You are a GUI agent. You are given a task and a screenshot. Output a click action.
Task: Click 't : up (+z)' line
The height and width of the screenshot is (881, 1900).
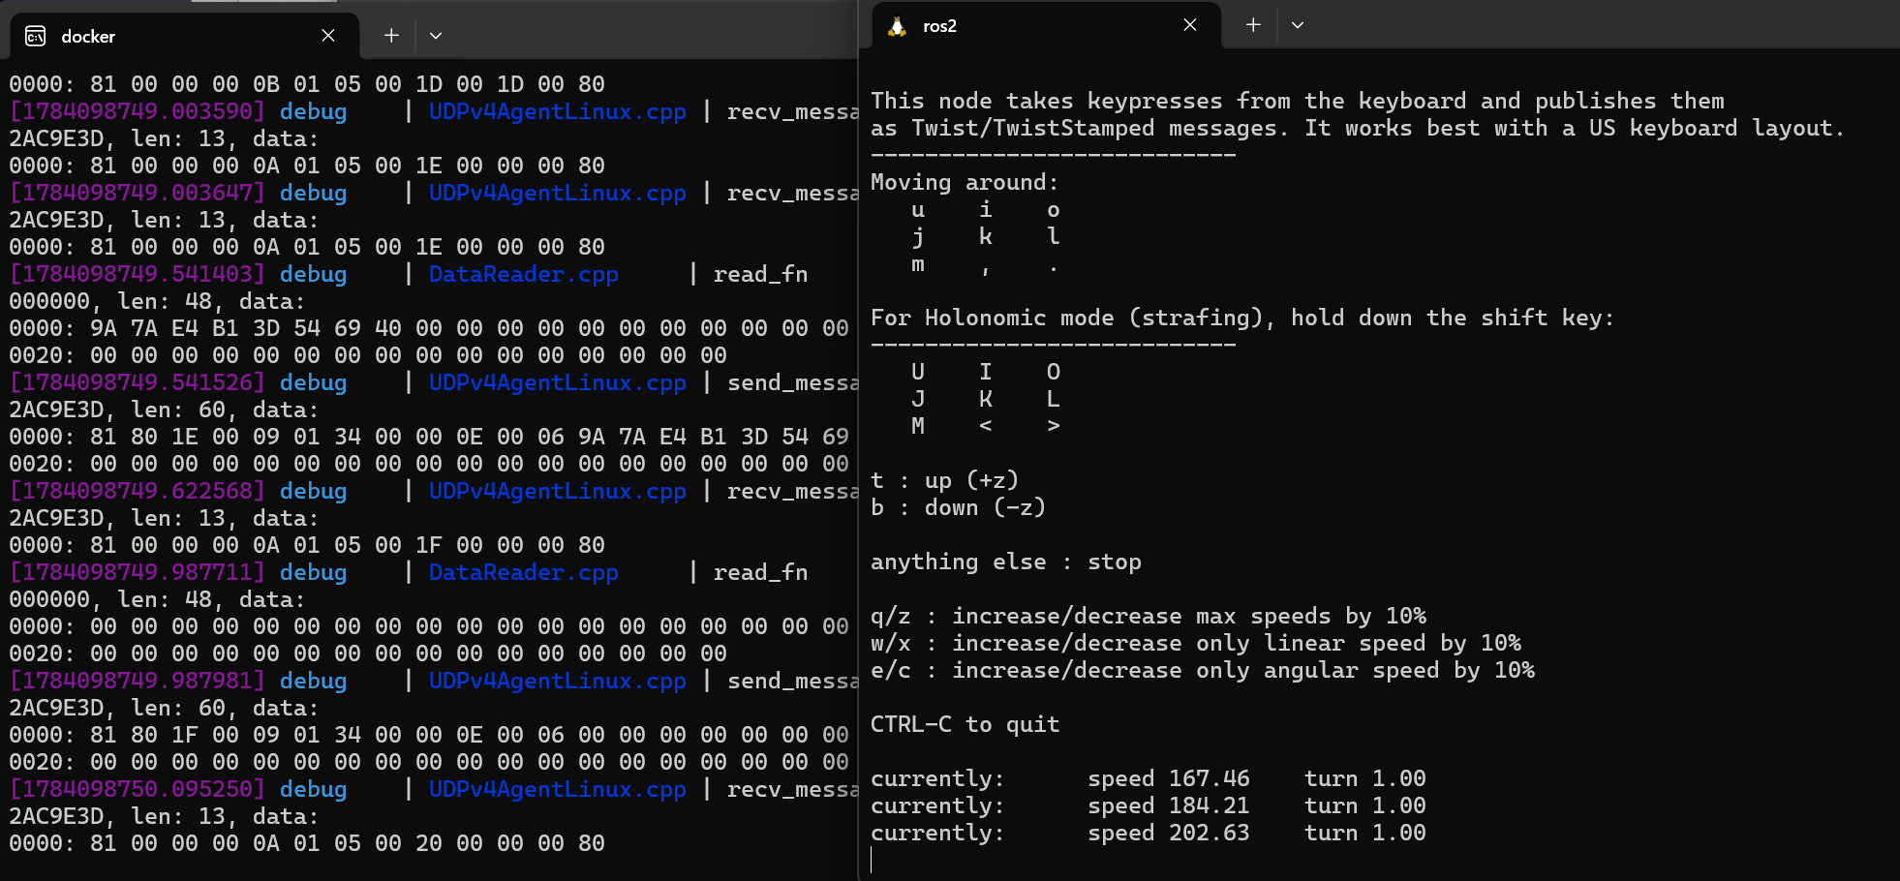[x=944, y=480]
